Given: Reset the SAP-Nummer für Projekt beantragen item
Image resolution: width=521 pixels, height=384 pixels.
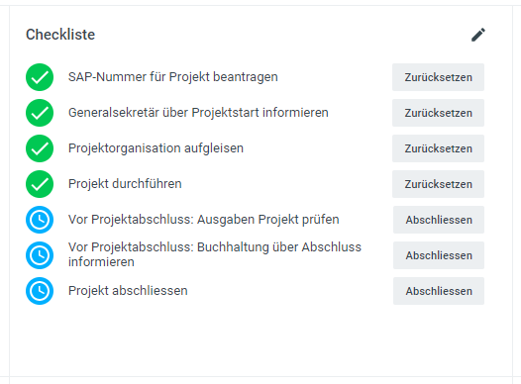Looking at the screenshot, I should [438, 77].
